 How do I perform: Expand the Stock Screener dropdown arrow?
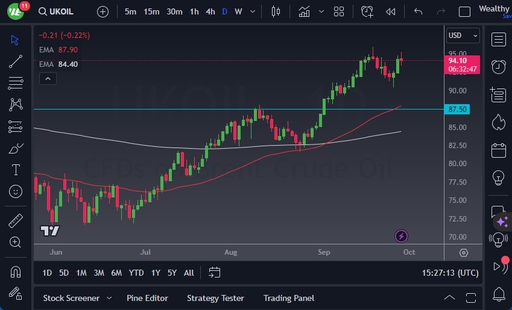109,298
